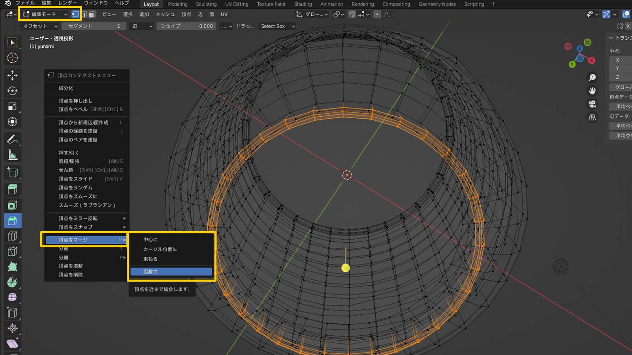Choose 距離で in the merge submenu
632x355 pixels.
click(x=171, y=272)
